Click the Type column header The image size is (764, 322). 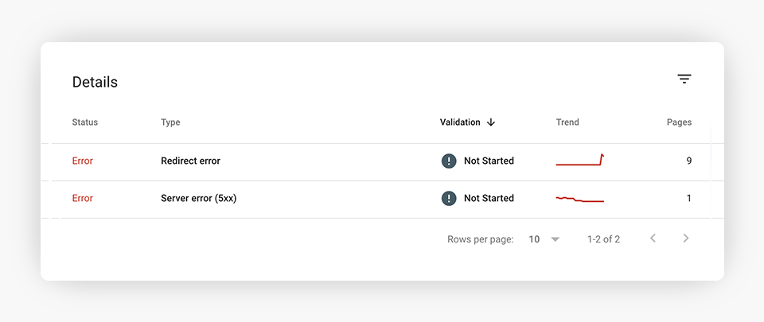point(170,122)
